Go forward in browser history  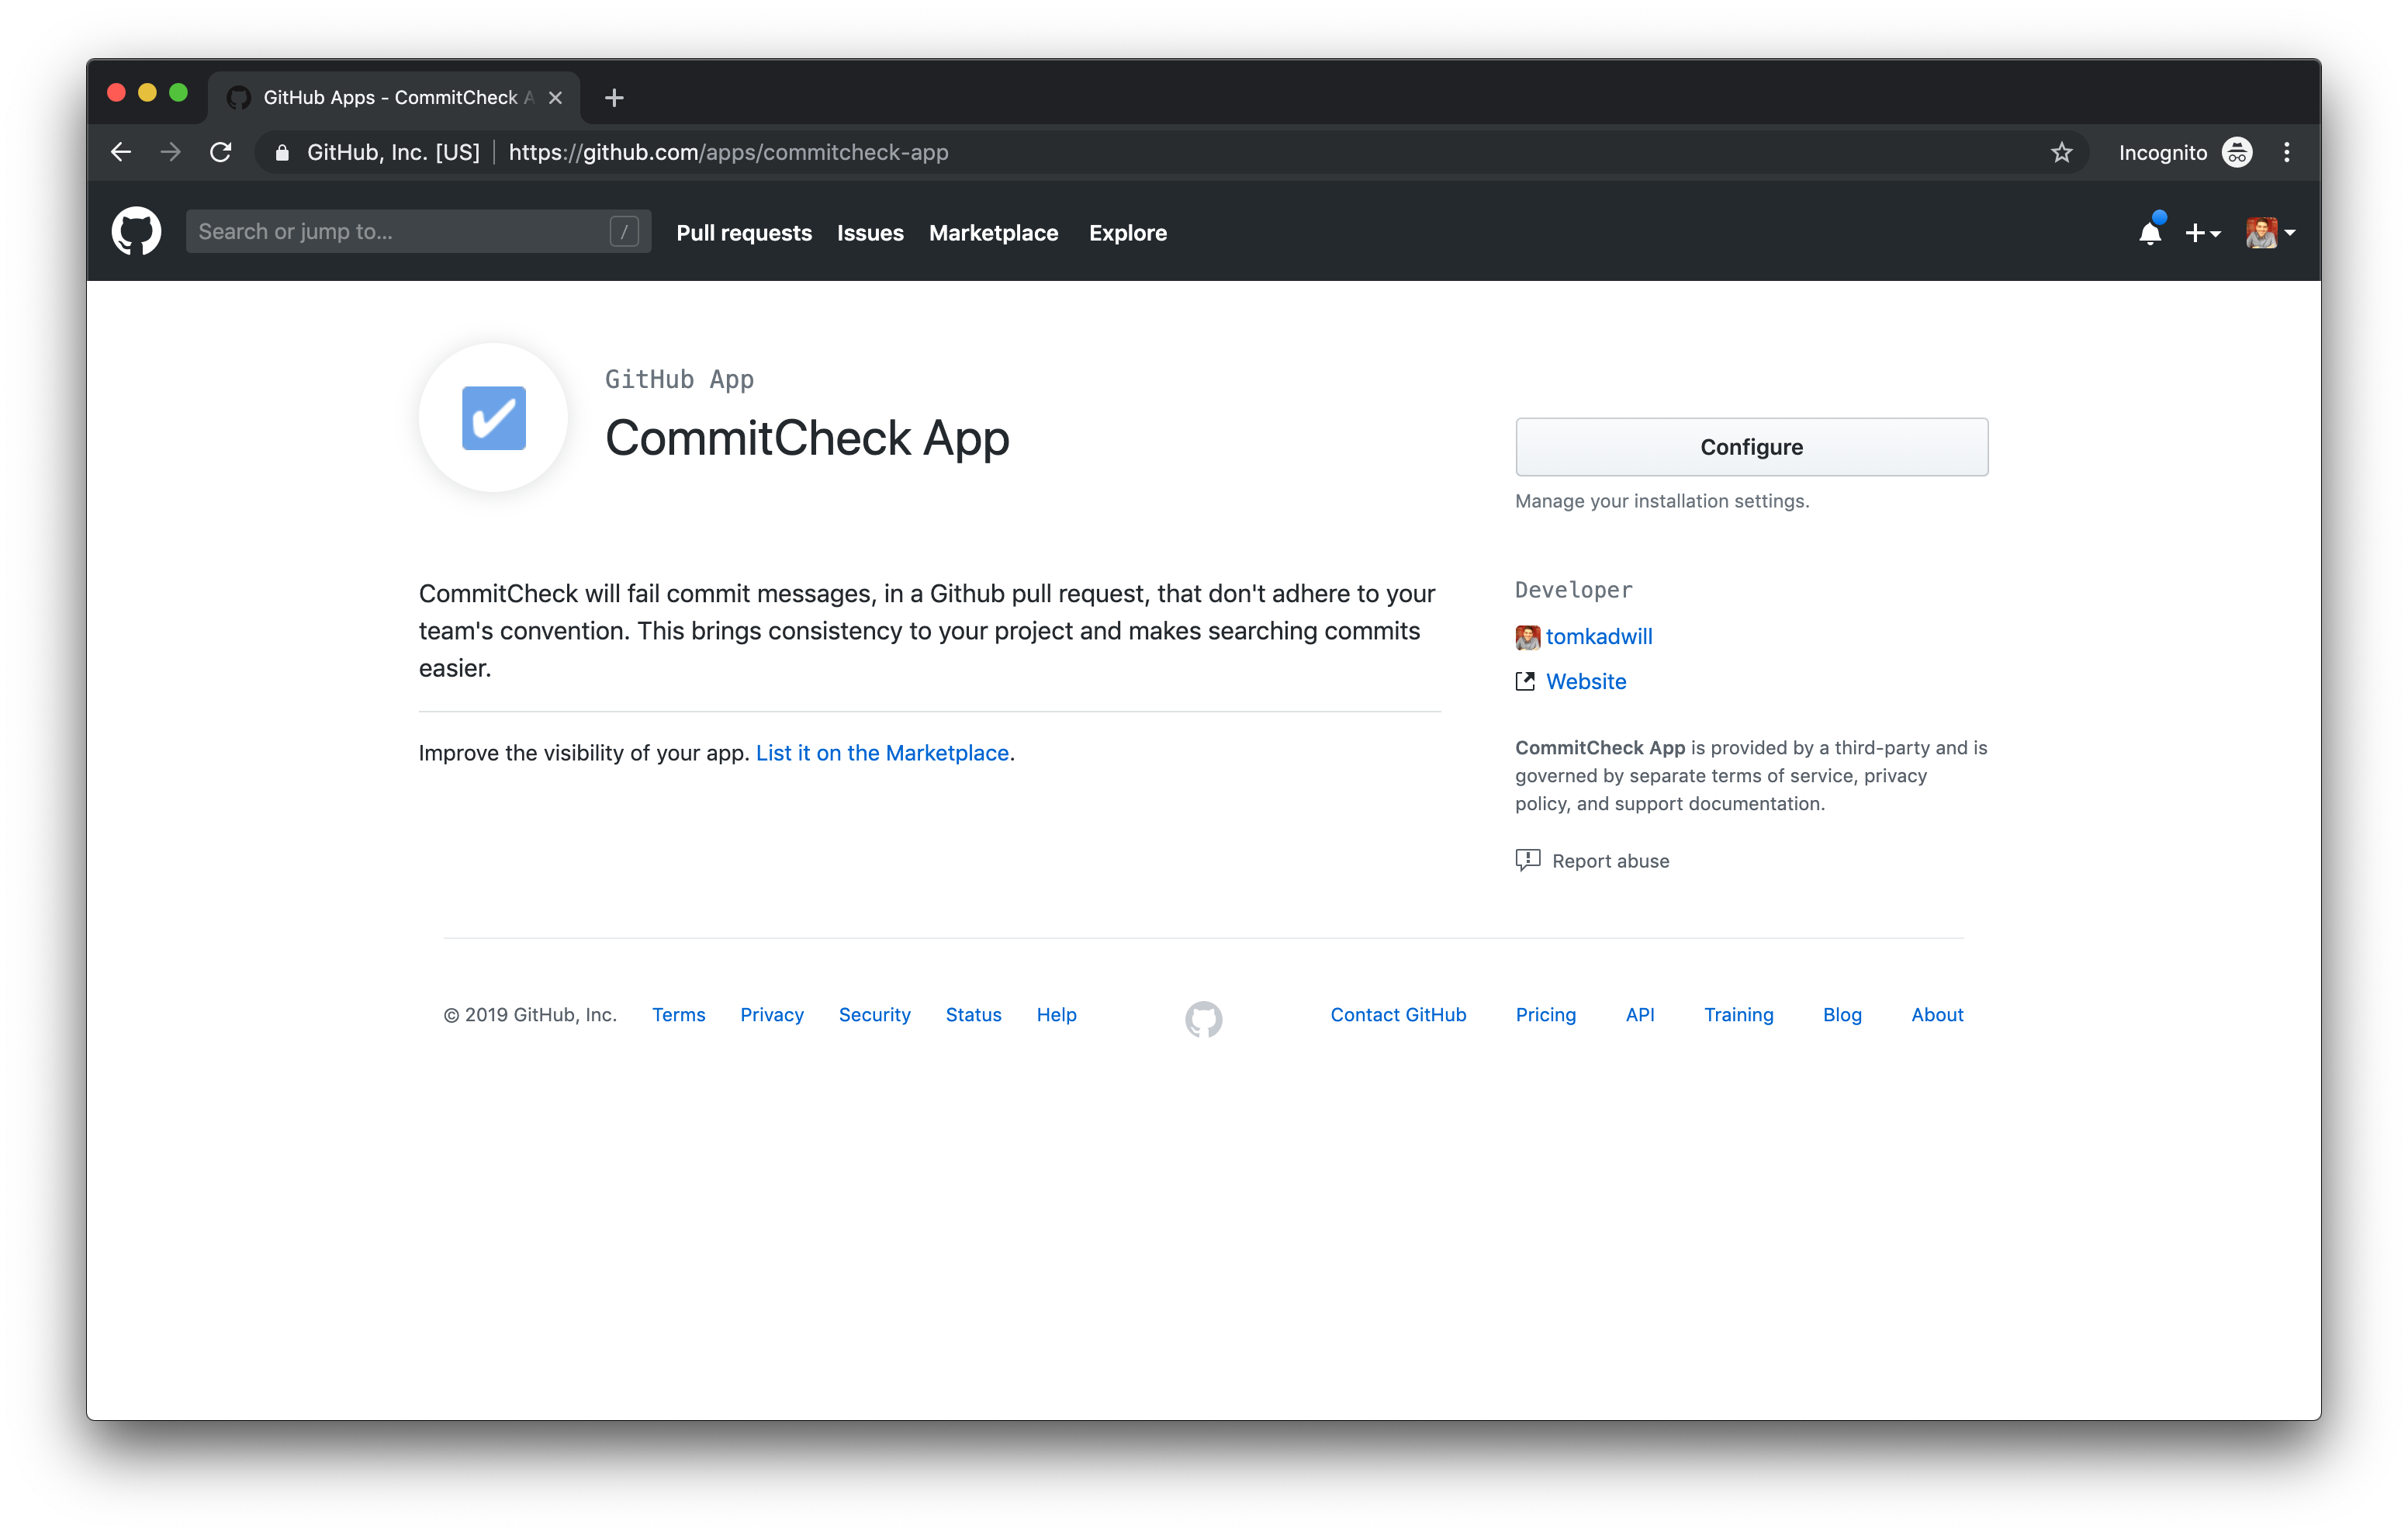[x=171, y=152]
